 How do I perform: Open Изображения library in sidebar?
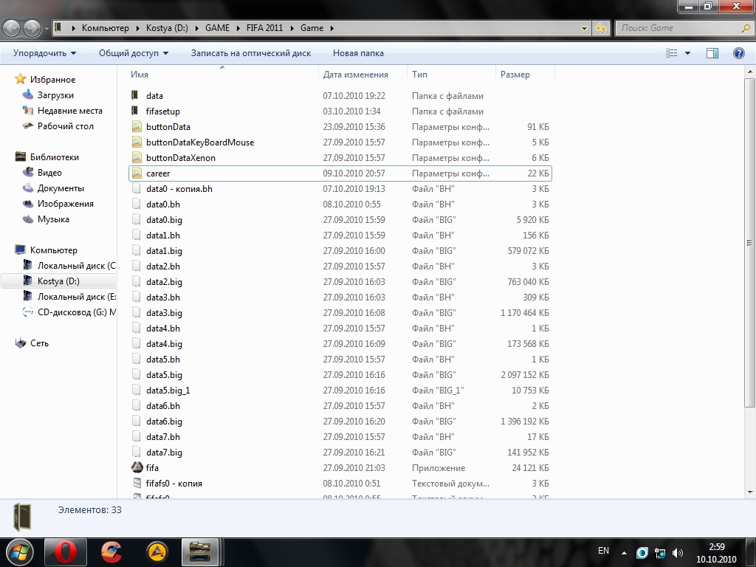66,204
